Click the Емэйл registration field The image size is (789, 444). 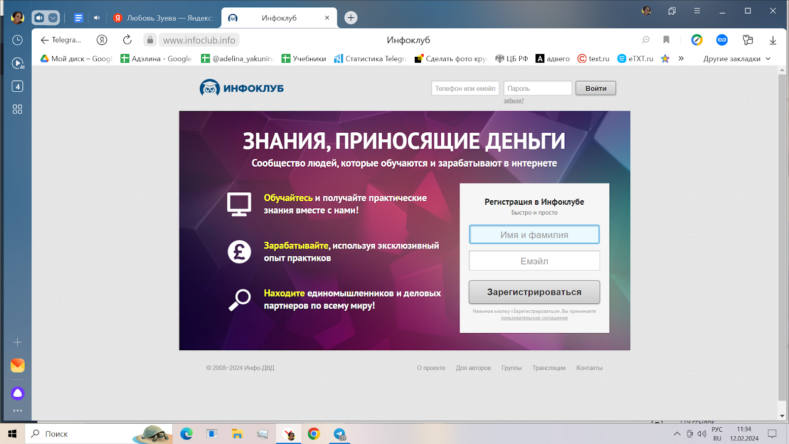coord(534,260)
